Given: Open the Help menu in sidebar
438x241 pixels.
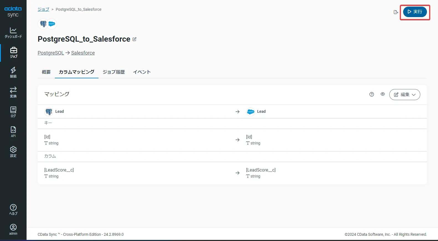Looking at the screenshot, I should coord(13,210).
